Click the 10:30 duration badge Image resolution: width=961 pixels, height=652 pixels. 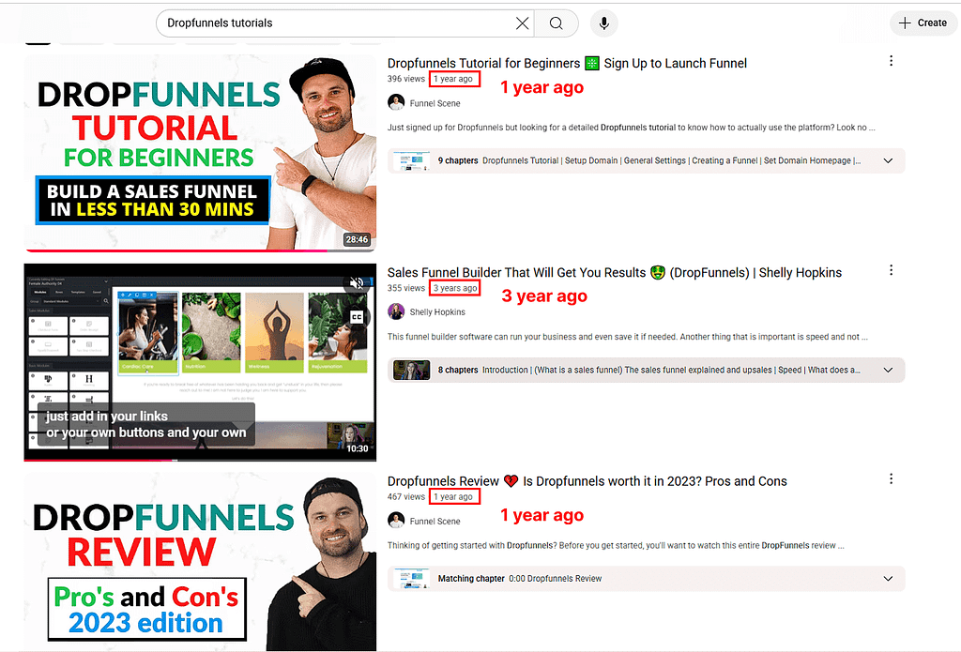[358, 448]
